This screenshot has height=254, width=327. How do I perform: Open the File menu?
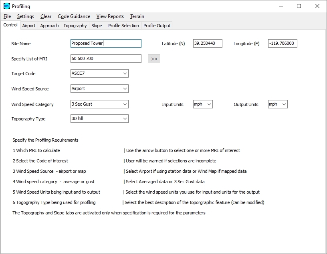coord(7,16)
